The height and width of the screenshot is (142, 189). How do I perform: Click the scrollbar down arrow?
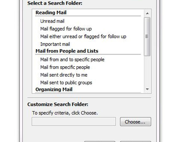click(x=147, y=89)
